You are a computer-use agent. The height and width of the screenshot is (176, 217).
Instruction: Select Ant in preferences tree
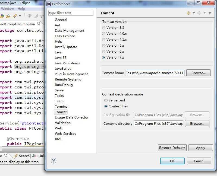pos(57,25)
